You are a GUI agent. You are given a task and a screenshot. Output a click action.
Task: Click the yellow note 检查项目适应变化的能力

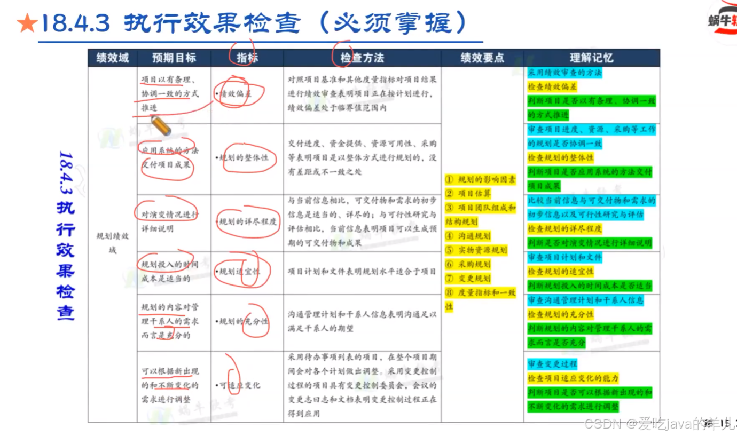[573, 378]
